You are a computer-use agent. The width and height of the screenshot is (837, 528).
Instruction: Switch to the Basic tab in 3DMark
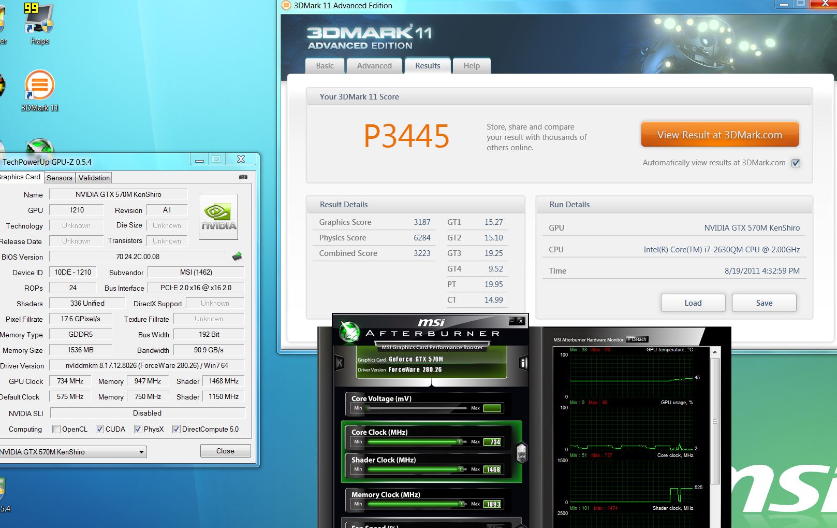(325, 66)
